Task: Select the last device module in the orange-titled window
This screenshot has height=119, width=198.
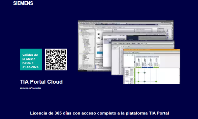Action: click(156, 62)
